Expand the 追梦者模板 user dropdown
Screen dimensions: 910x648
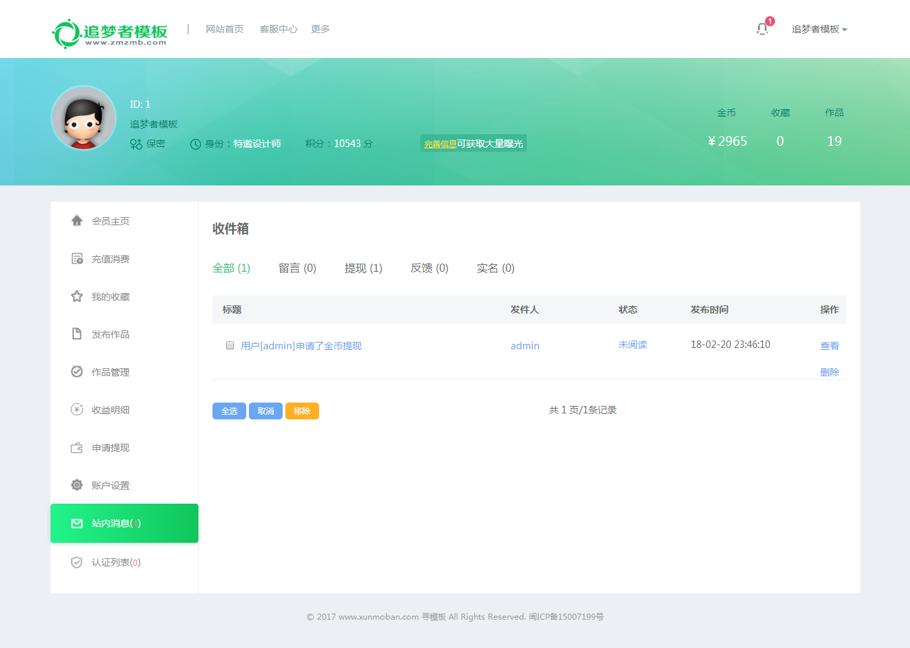(819, 30)
